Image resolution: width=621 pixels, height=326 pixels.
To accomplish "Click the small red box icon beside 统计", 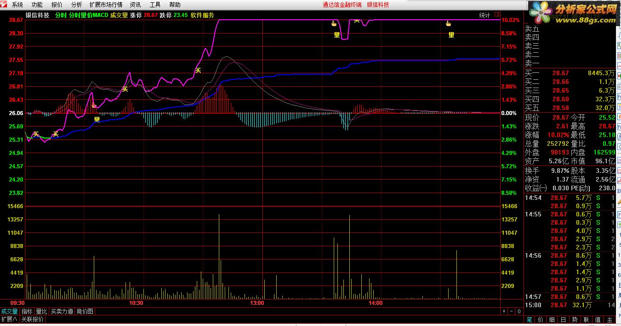I will click(496, 15).
